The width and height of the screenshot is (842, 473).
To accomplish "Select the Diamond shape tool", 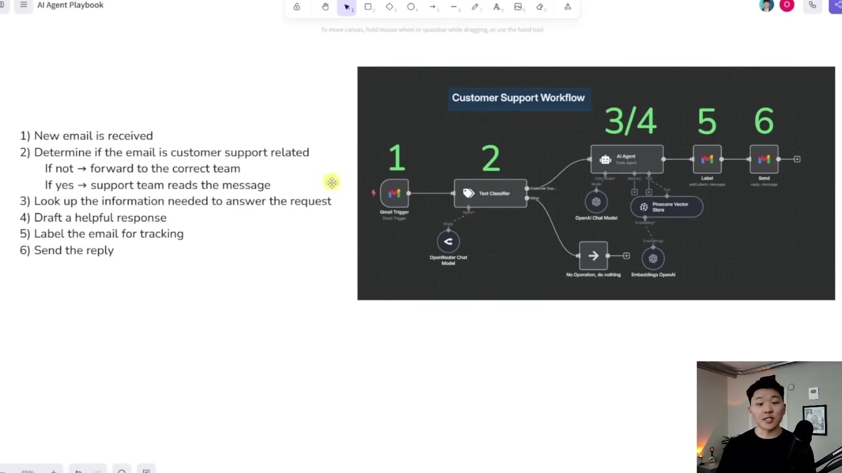I will [x=390, y=7].
